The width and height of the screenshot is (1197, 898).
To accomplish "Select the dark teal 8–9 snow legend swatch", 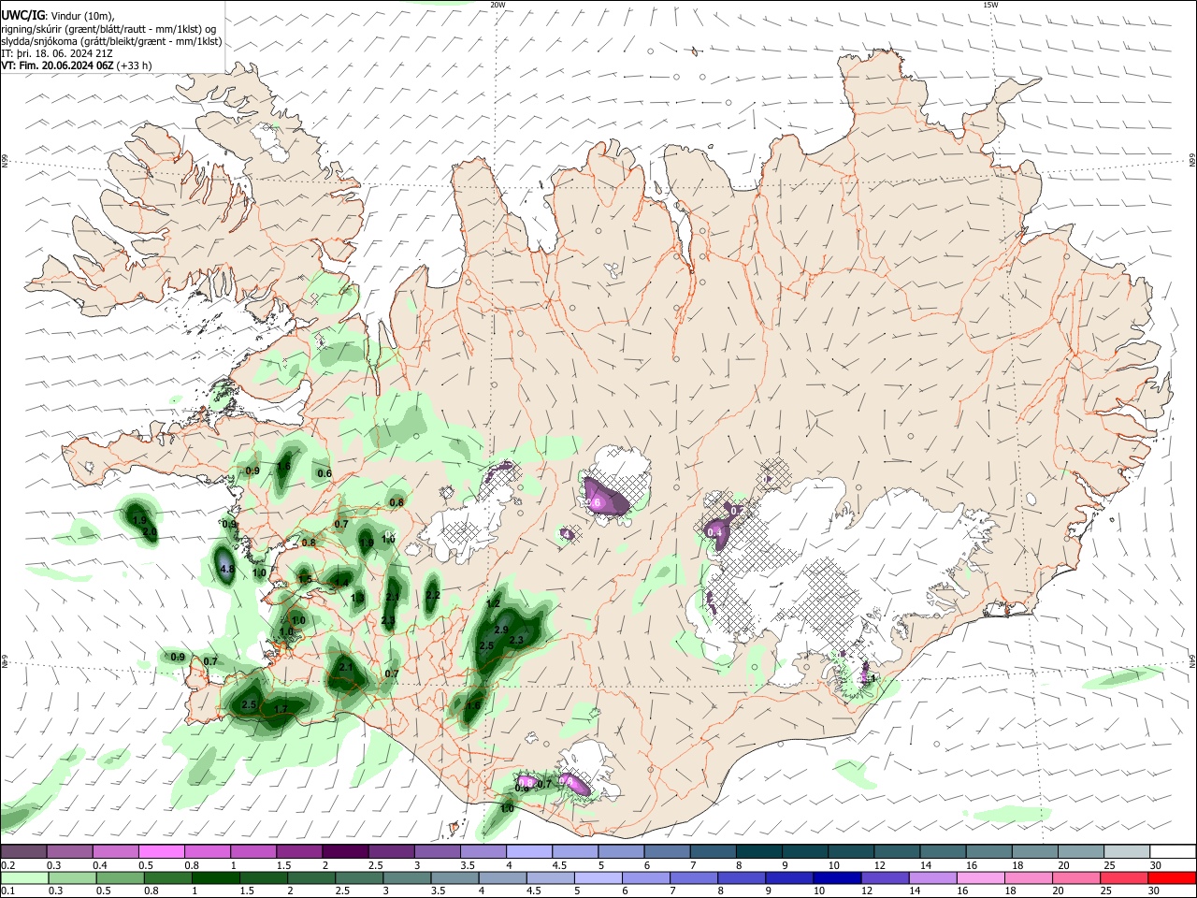I will pos(757,851).
